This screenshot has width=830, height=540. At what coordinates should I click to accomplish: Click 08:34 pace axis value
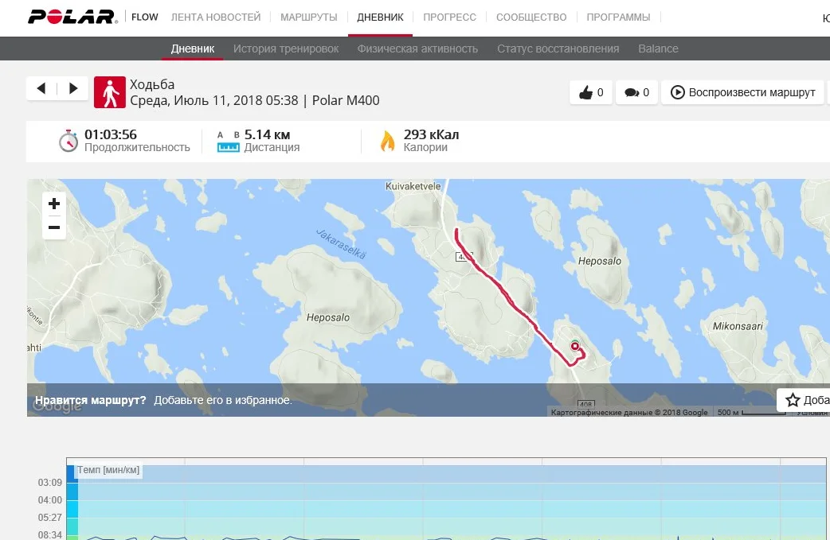click(x=49, y=534)
